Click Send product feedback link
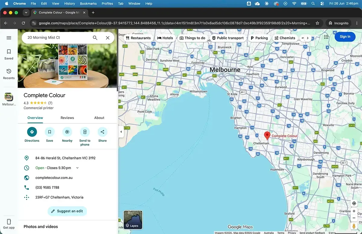362x234 pixels. (312, 232)
